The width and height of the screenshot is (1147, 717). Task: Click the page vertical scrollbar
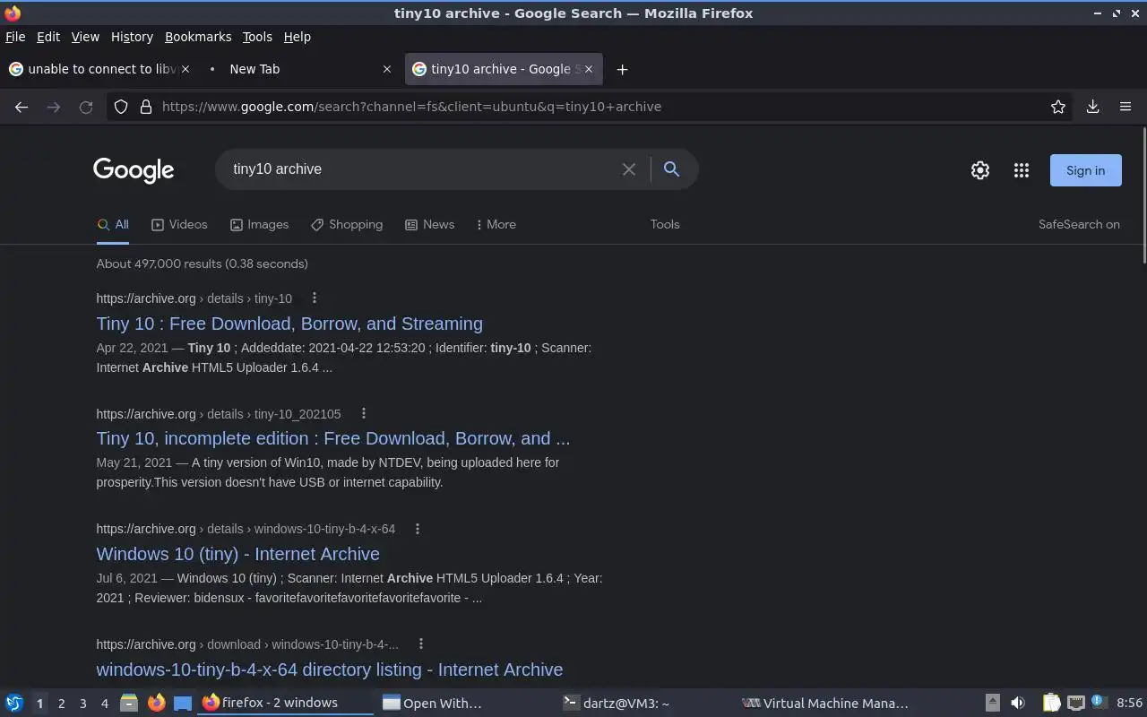click(1143, 195)
